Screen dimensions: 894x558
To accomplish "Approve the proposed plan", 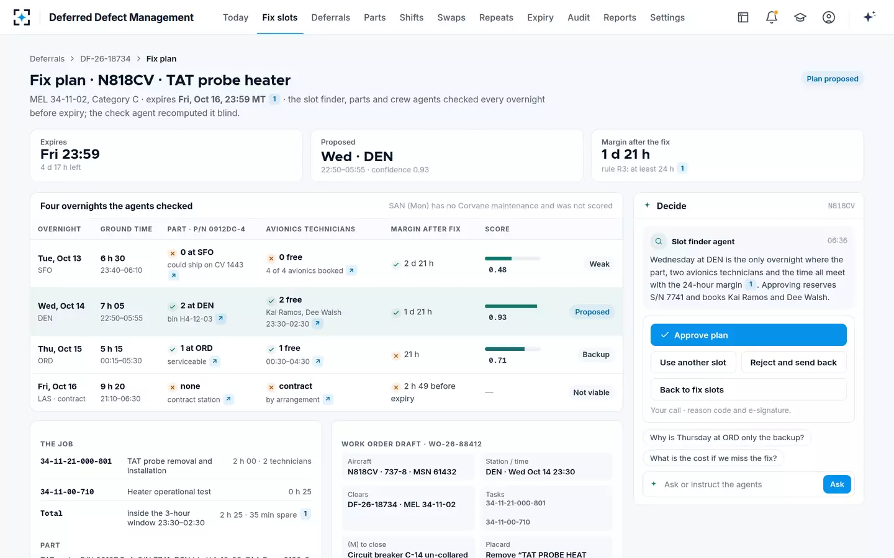I will click(x=749, y=335).
